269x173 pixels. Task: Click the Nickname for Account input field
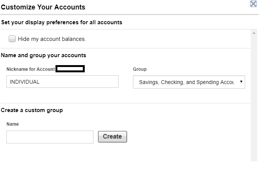pyautogui.click(x=62, y=82)
